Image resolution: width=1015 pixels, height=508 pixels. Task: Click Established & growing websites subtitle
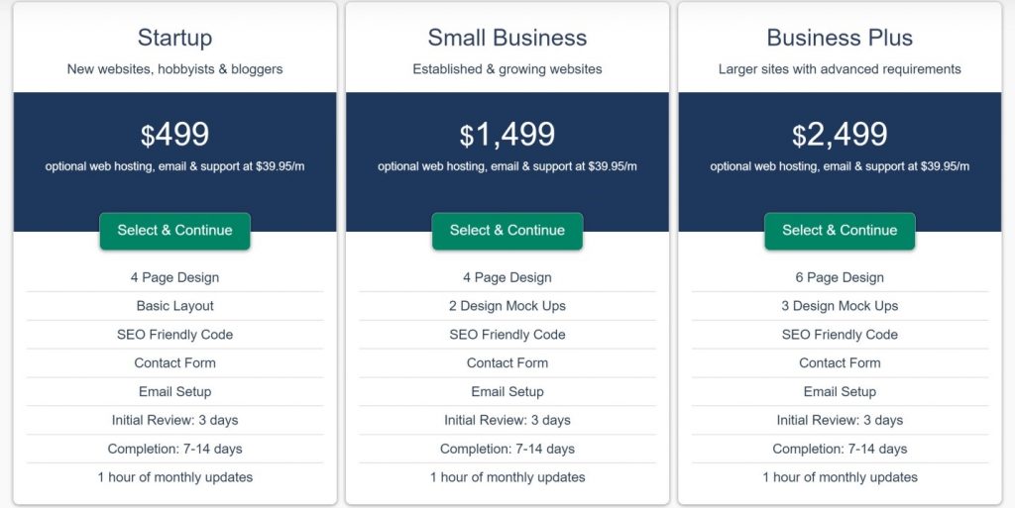(x=507, y=69)
